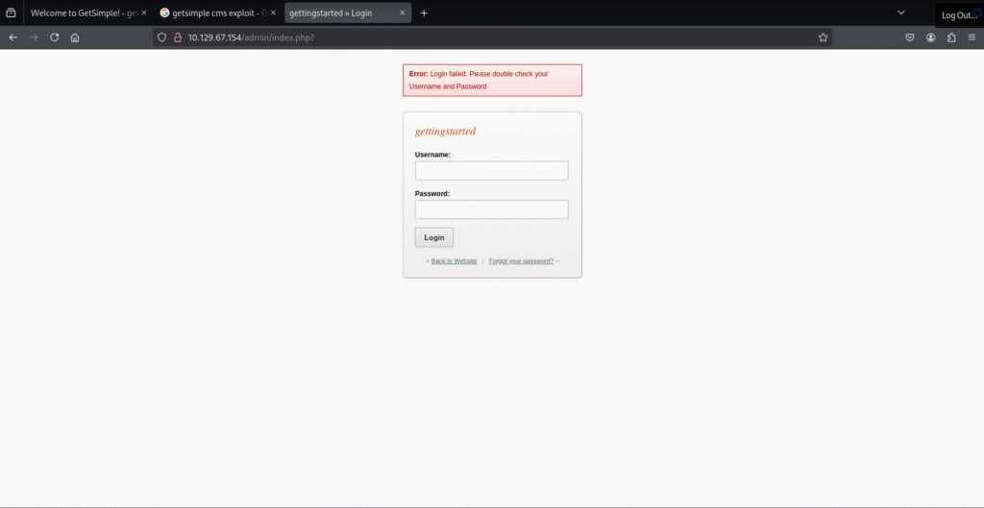This screenshot has width=984, height=508.
Task: Go back to the previous page
Action: pyautogui.click(x=13, y=37)
